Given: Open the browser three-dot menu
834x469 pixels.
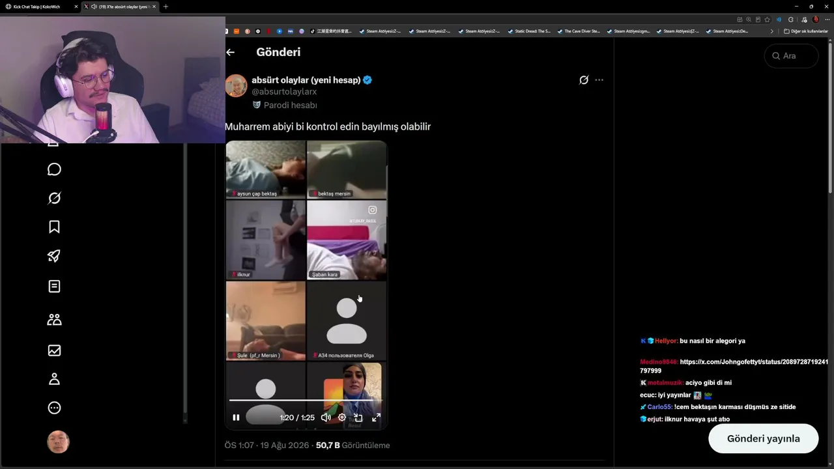Looking at the screenshot, I should coord(827,20).
